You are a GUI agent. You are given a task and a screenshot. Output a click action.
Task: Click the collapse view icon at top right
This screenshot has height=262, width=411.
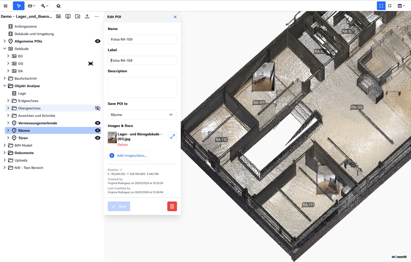coord(390,6)
